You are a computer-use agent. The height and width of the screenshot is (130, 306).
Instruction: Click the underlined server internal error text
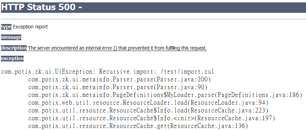(117, 48)
